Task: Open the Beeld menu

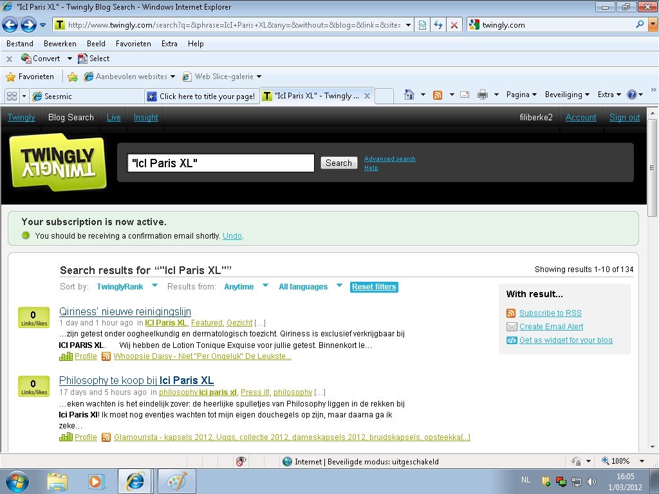Action: pos(97,44)
